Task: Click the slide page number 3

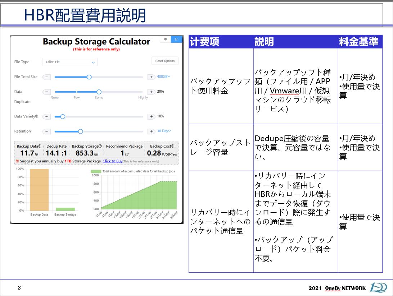Action: (x=19, y=288)
